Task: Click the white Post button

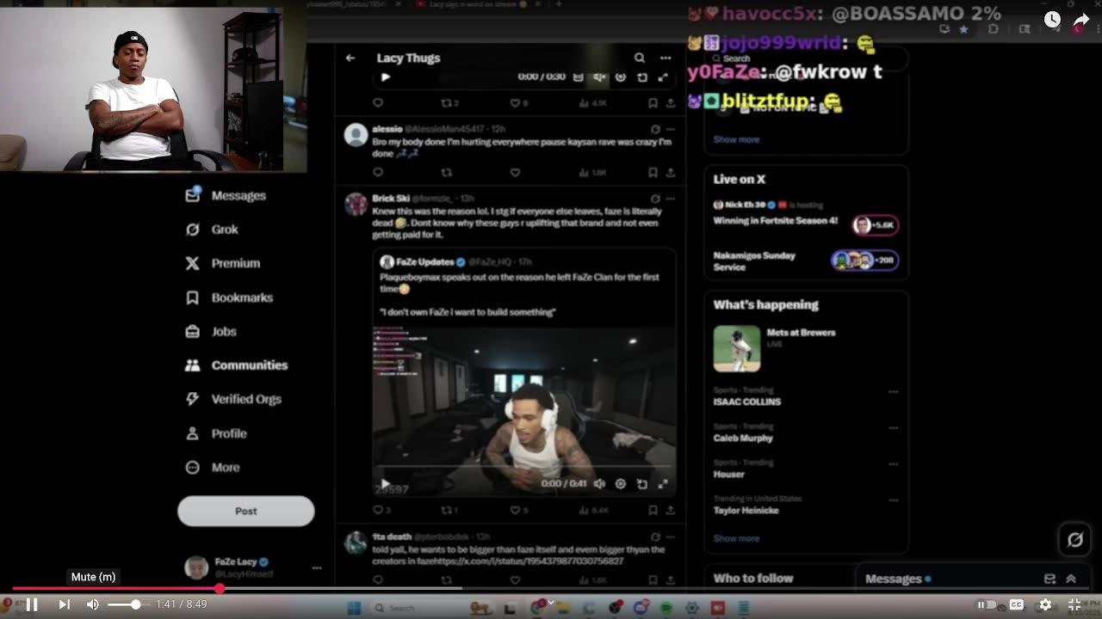Action: tap(246, 511)
